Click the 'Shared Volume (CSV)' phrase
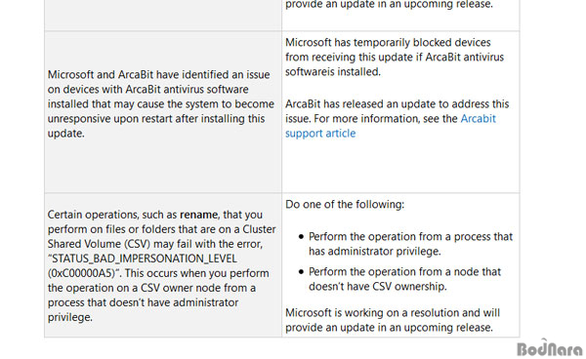The width and height of the screenshot is (586, 359). point(99,244)
